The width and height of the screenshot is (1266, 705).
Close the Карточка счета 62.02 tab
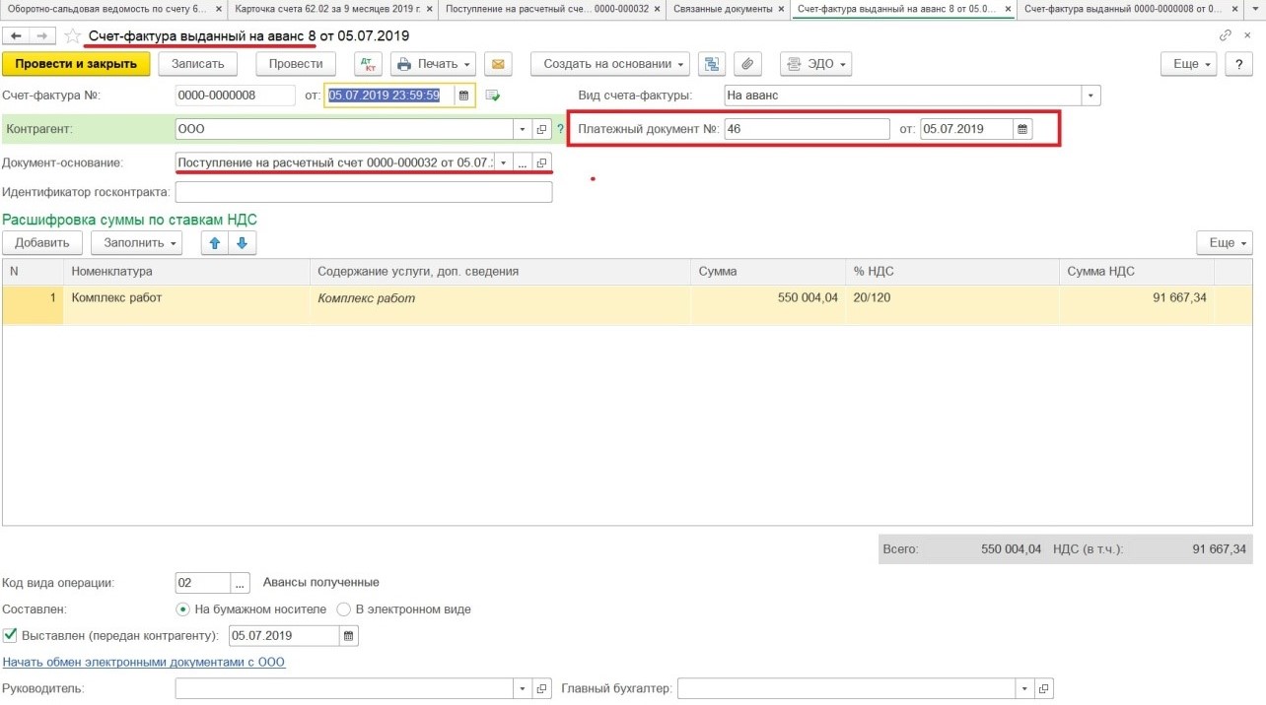coord(429,9)
